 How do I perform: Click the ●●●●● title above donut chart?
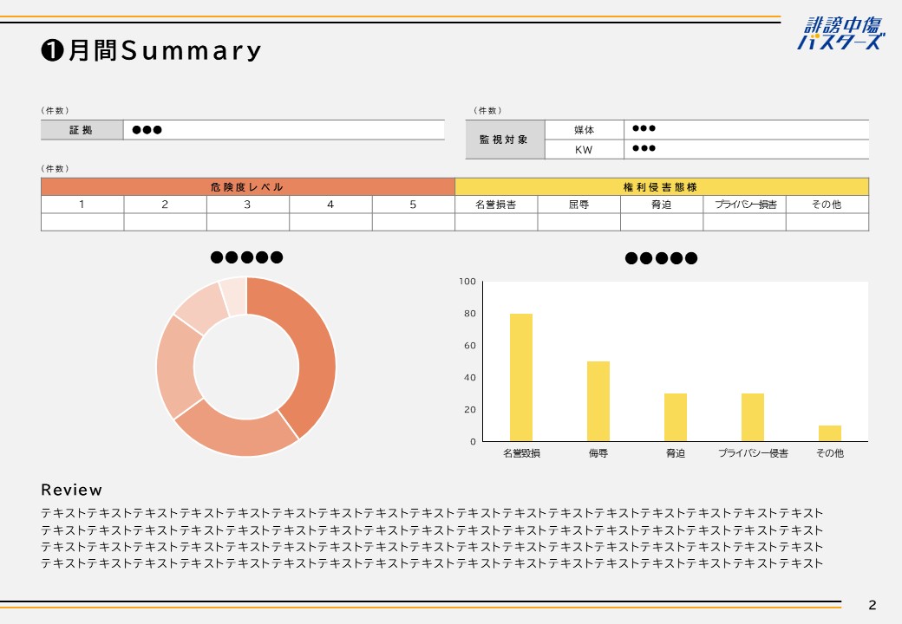pos(246,257)
